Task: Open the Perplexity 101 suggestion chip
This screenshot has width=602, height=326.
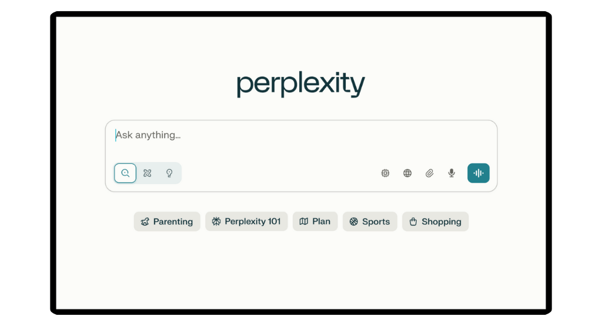Action: tap(246, 221)
